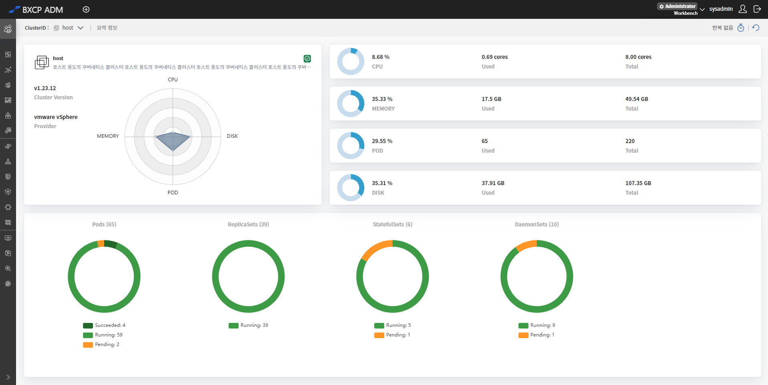Image resolution: width=768 pixels, height=385 pixels.
Task: Click the BXCP ADM logo
Action: 36,10
